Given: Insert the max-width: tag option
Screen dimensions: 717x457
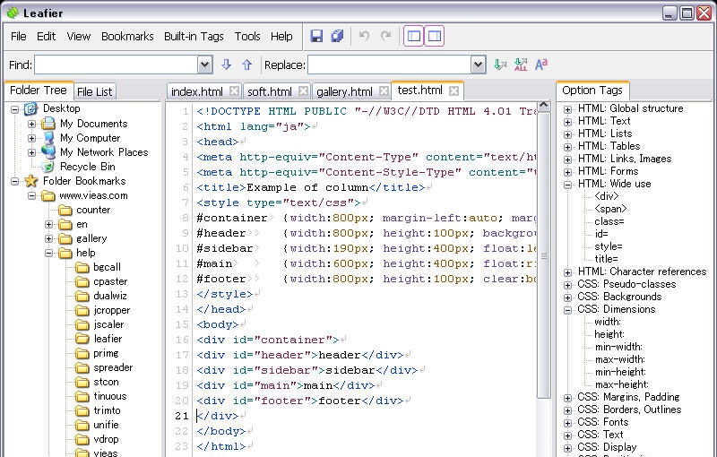Looking at the screenshot, I should [618, 359].
